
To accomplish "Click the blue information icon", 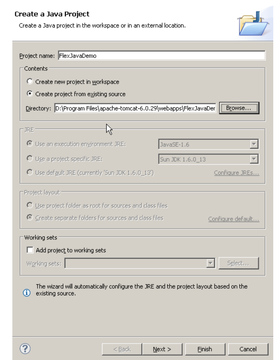I will point(26,292).
